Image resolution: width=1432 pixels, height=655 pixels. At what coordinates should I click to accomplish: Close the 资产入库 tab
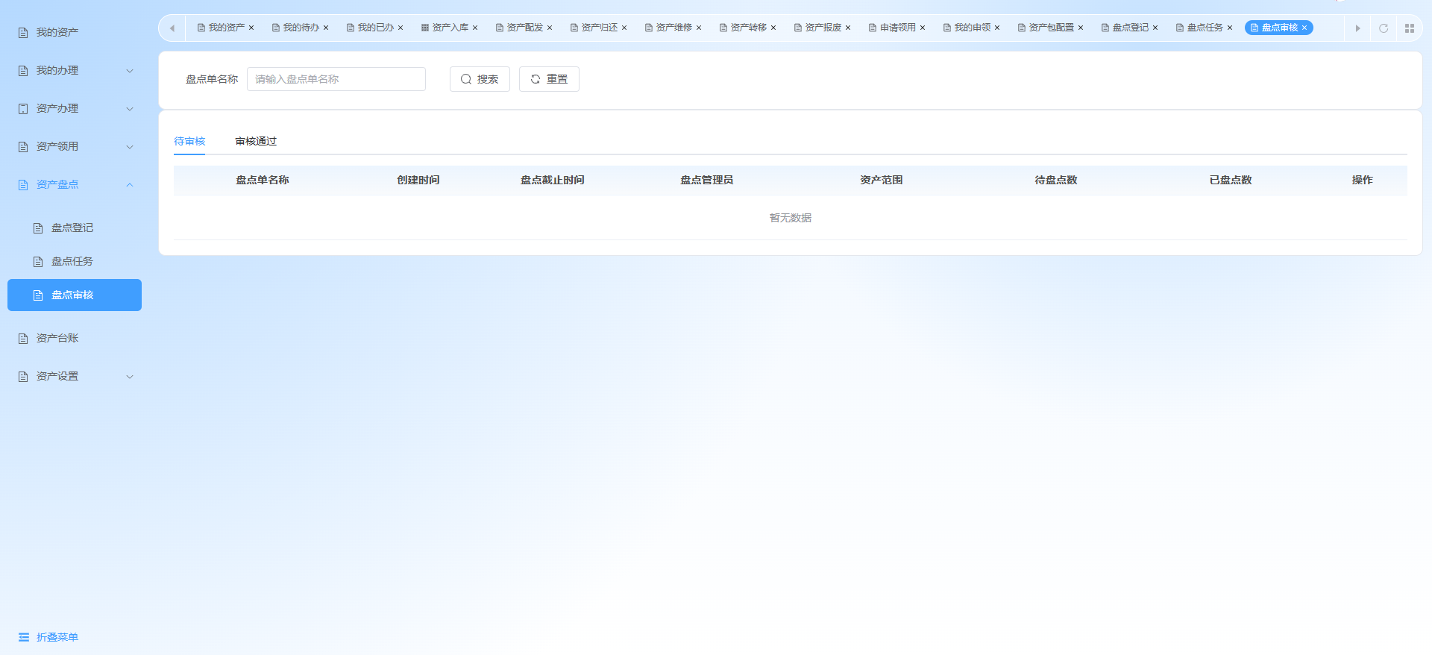point(475,28)
